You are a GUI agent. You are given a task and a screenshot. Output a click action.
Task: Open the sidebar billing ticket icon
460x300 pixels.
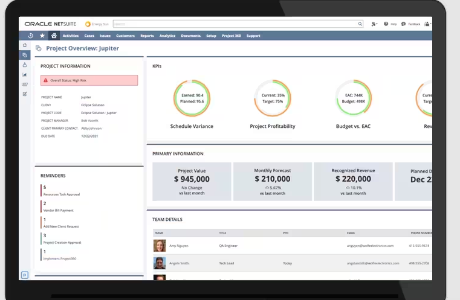25,85
